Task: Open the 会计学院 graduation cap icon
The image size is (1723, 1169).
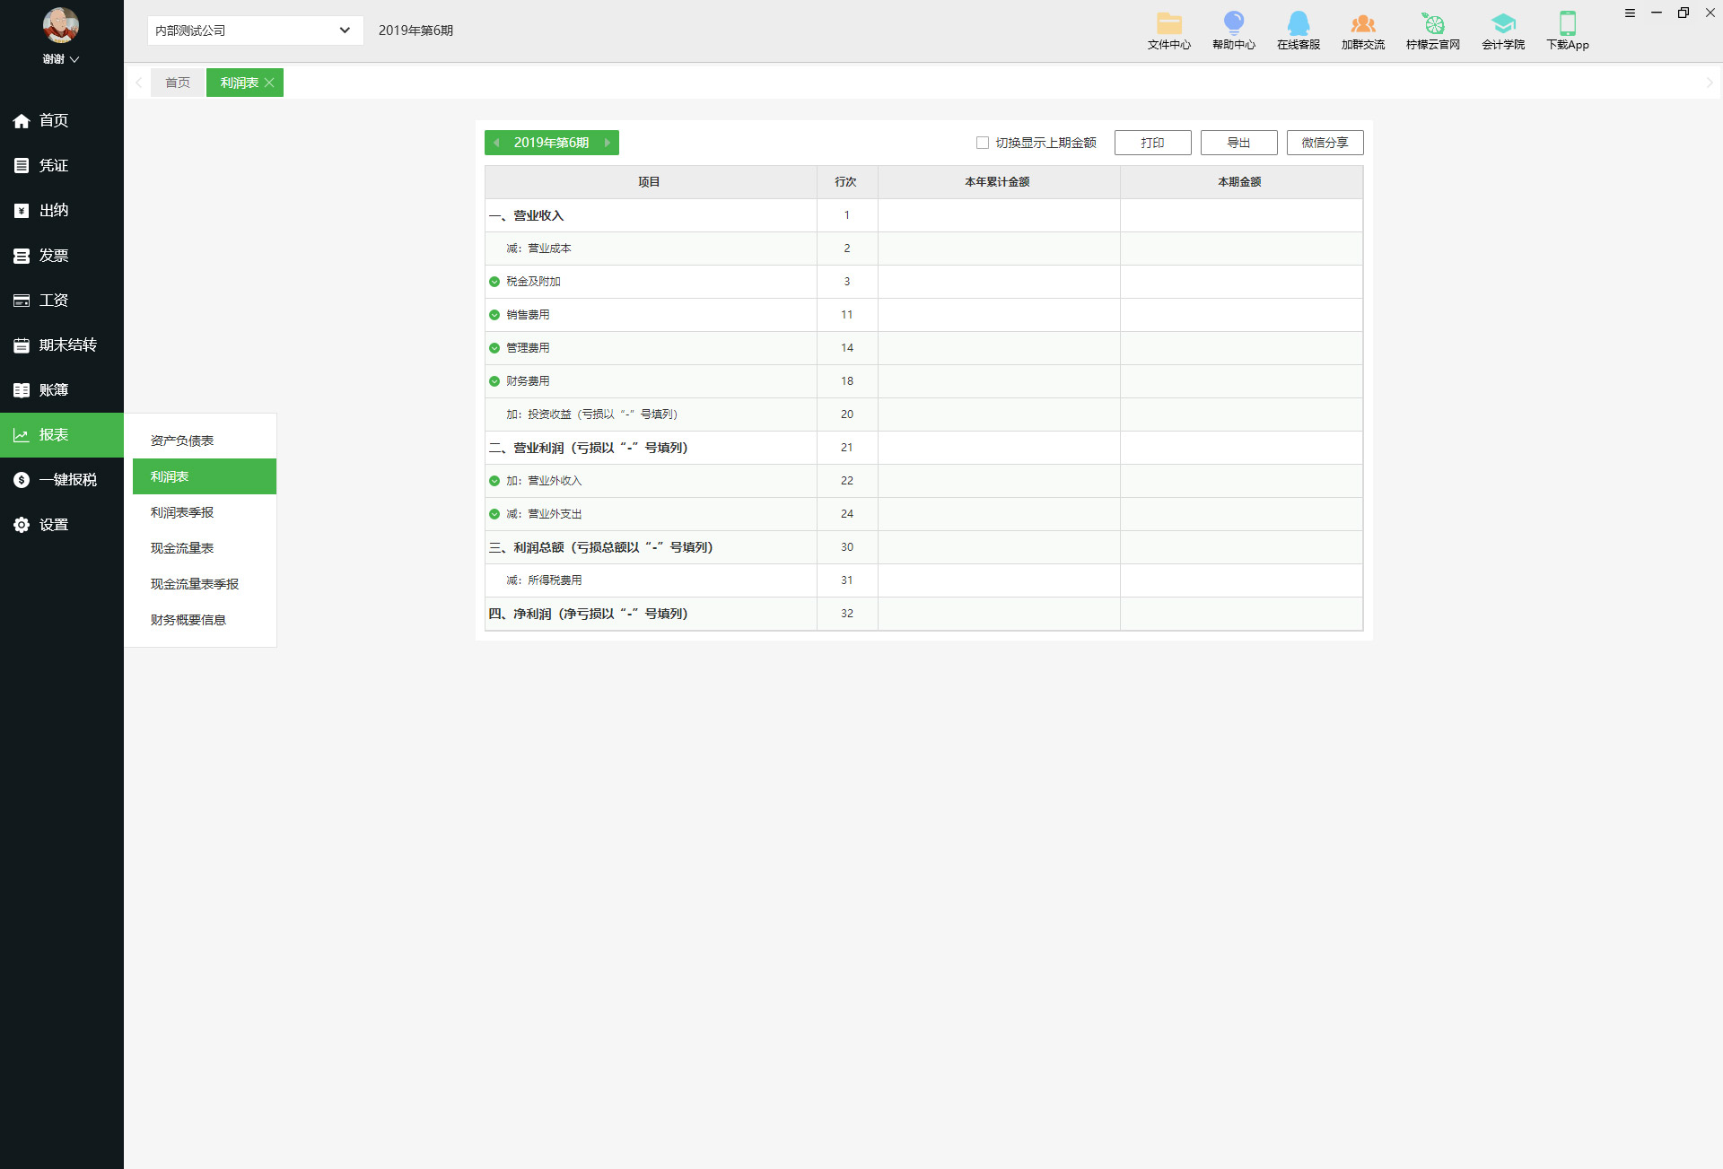Action: (x=1502, y=24)
